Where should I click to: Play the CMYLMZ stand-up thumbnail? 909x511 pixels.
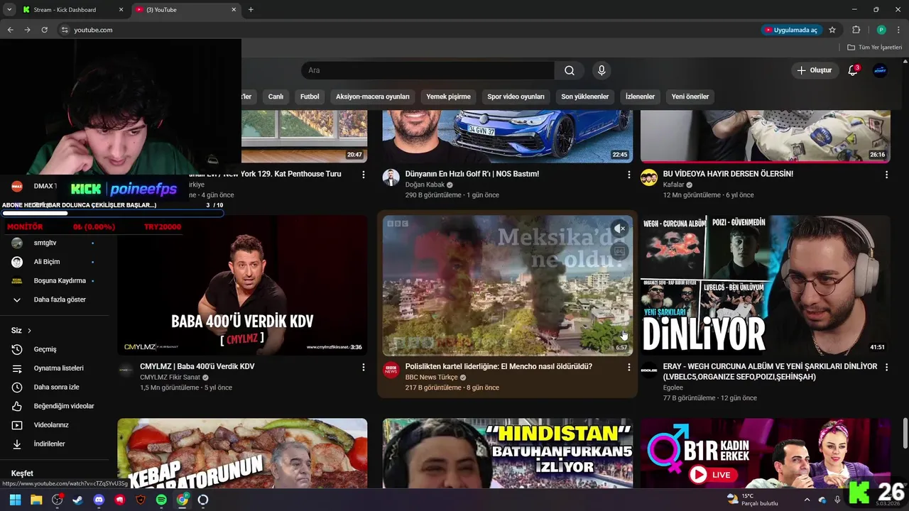pyautogui.click(x=242, y=285)
